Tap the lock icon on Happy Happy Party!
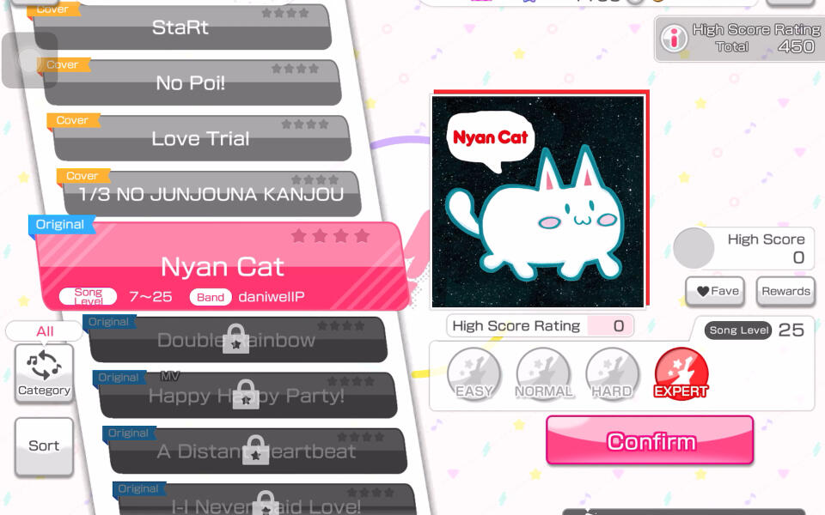Viewport: 825px width, 515px height. pyautogui.click(x=246, y=394)
